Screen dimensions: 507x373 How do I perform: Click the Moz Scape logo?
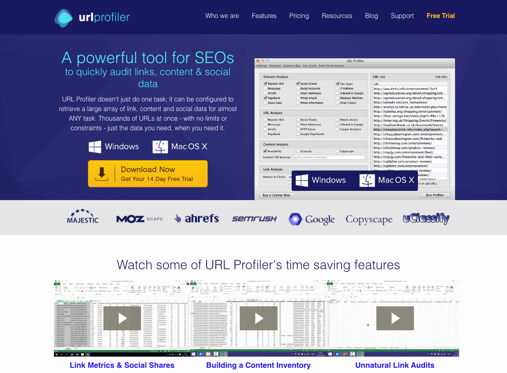click(x=140, y=218)
